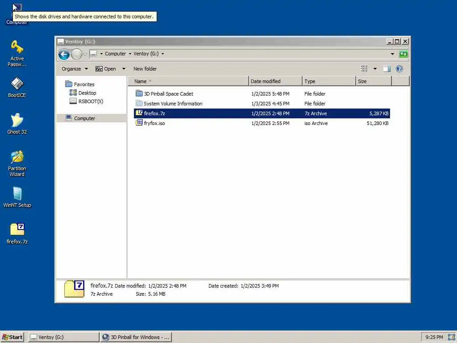Maximize the Ventoy (G:) window
Image resolution: width=457 pixels, height=343 pixels.
[397, 42]
